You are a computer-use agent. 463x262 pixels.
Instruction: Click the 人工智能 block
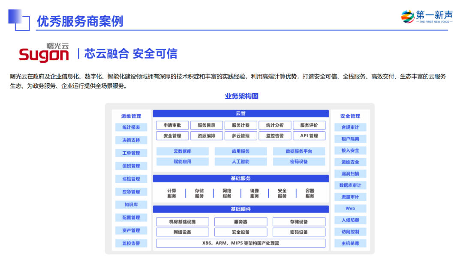(x=241, y=162)
